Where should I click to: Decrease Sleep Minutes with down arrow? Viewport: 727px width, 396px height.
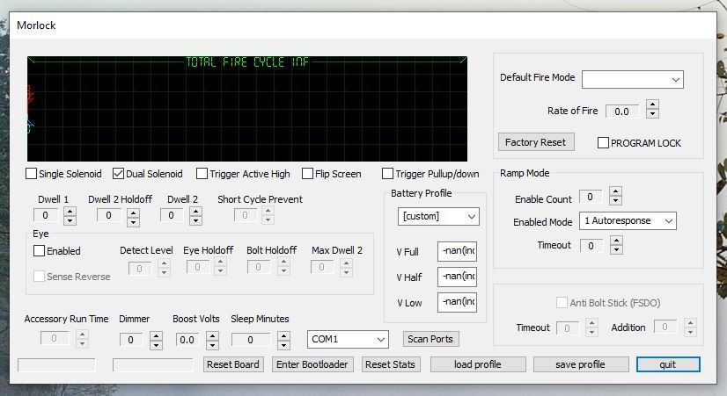(x=283, y=345)
